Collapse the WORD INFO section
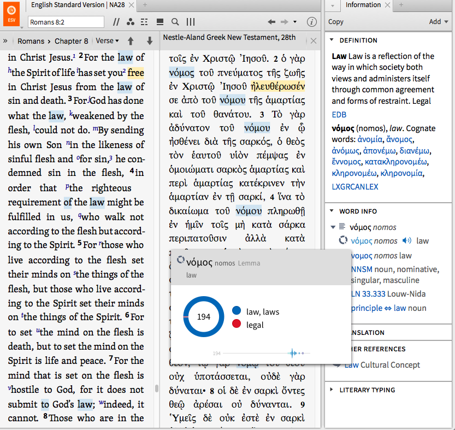 (x=332, y=211)
